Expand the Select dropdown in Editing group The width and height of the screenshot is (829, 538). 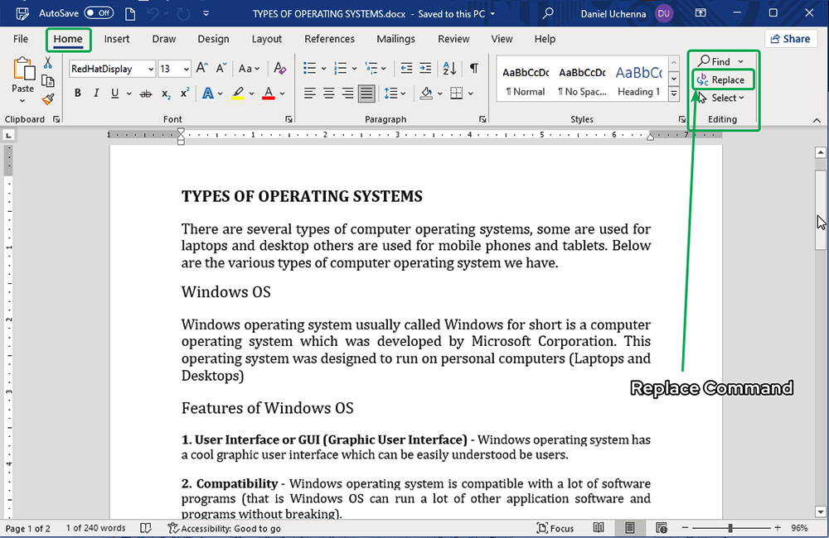click(722, 98)
